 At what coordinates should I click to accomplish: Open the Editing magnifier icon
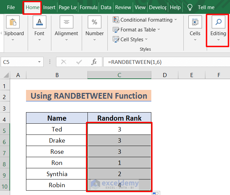(x=219, y=22)
